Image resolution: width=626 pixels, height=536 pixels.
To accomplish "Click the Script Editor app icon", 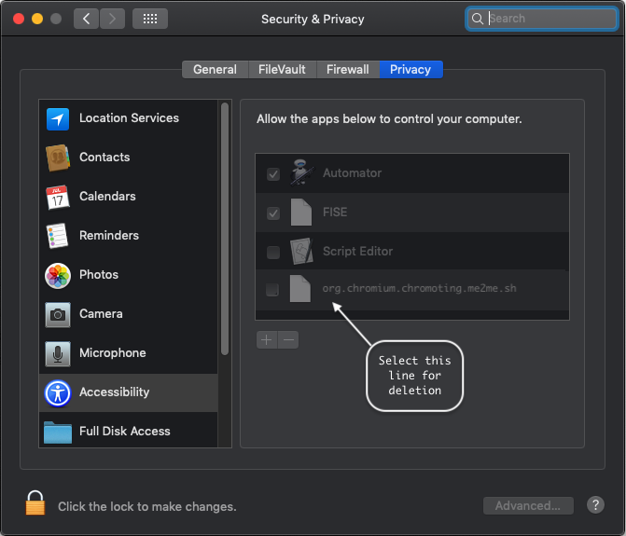I will (302, 252).
